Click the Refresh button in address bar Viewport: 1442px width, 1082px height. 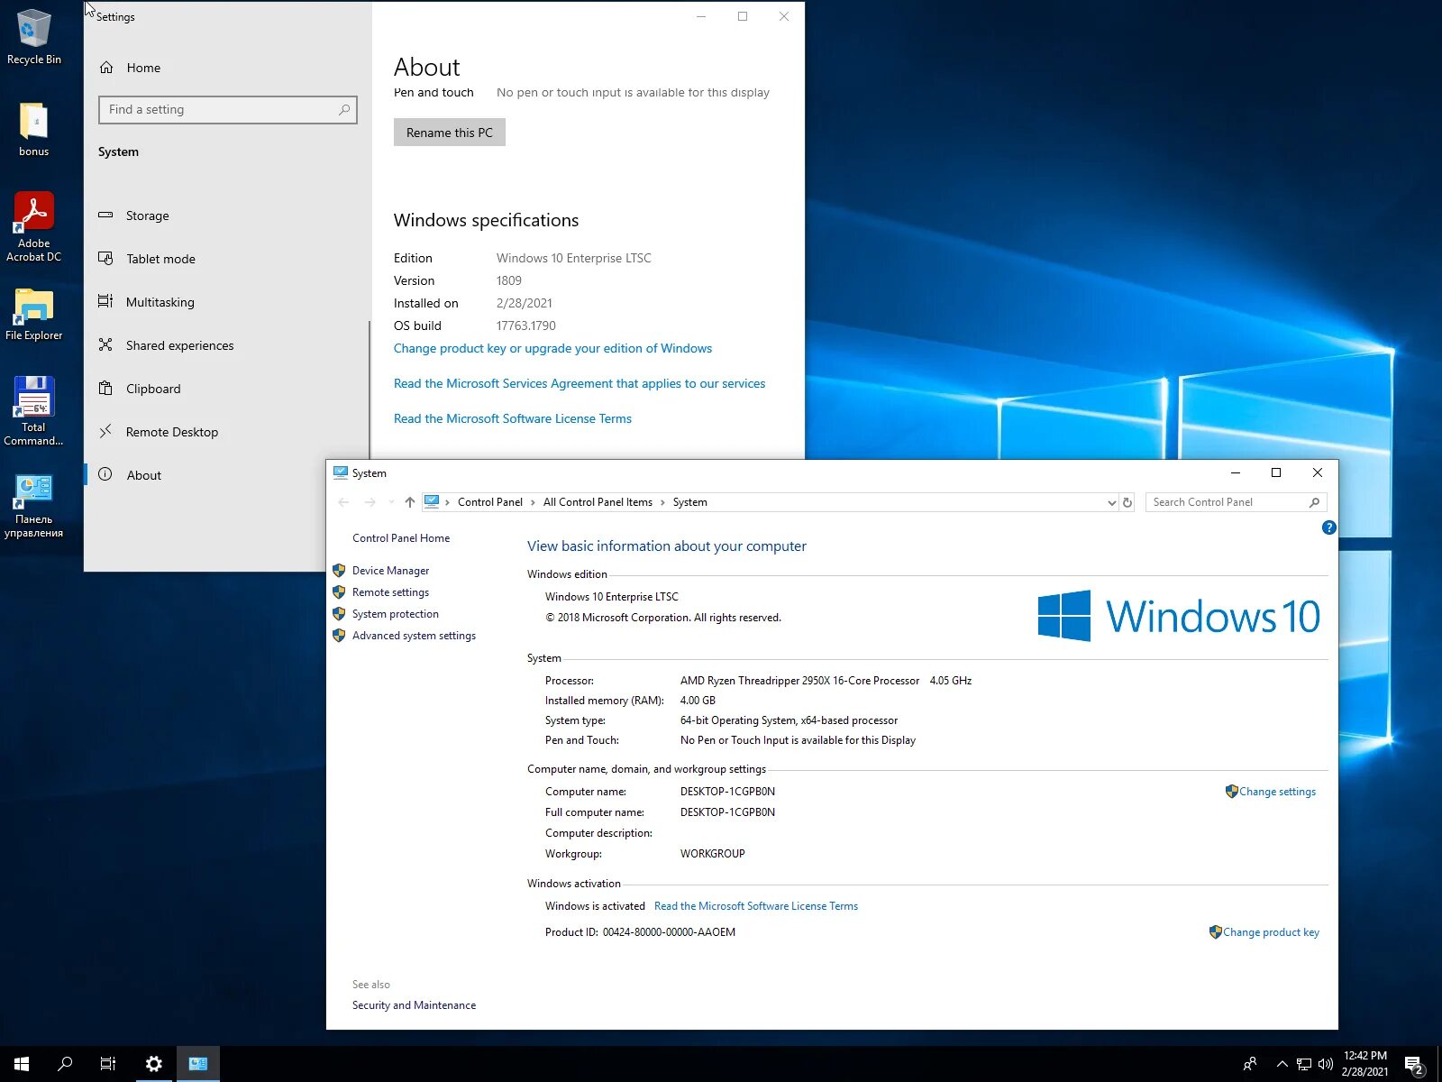(x=1127, y=502)
